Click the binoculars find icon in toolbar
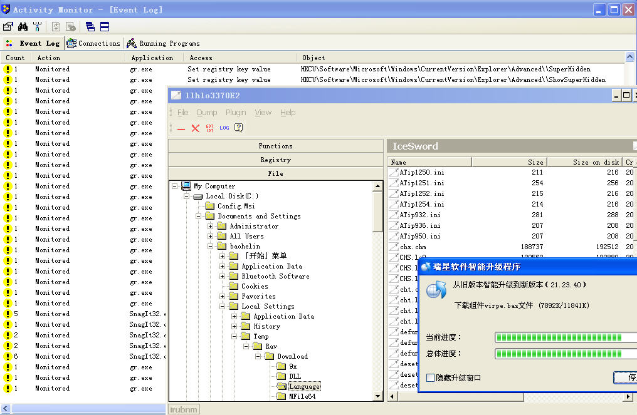Image resolution: width=637 pixels, height=415 pixels. 23,26
